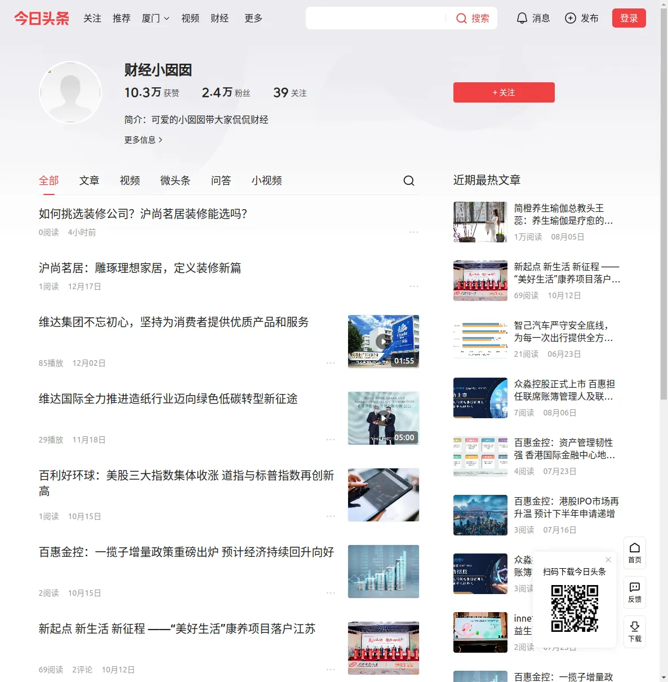Click the red 登录 button

(x=629, y=18)
